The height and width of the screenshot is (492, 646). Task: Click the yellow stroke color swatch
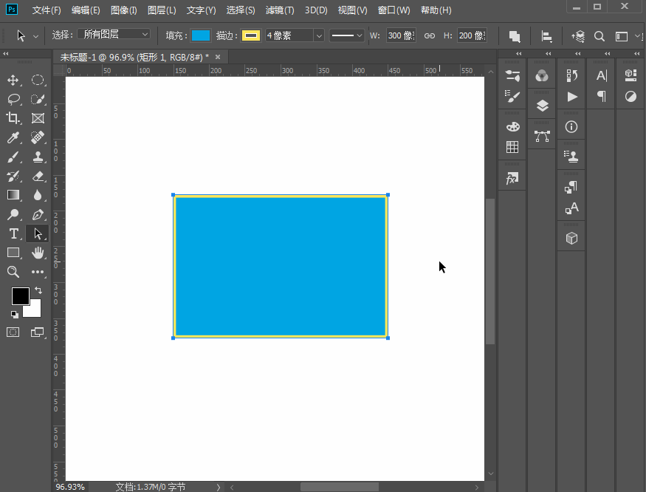point(251,36)
